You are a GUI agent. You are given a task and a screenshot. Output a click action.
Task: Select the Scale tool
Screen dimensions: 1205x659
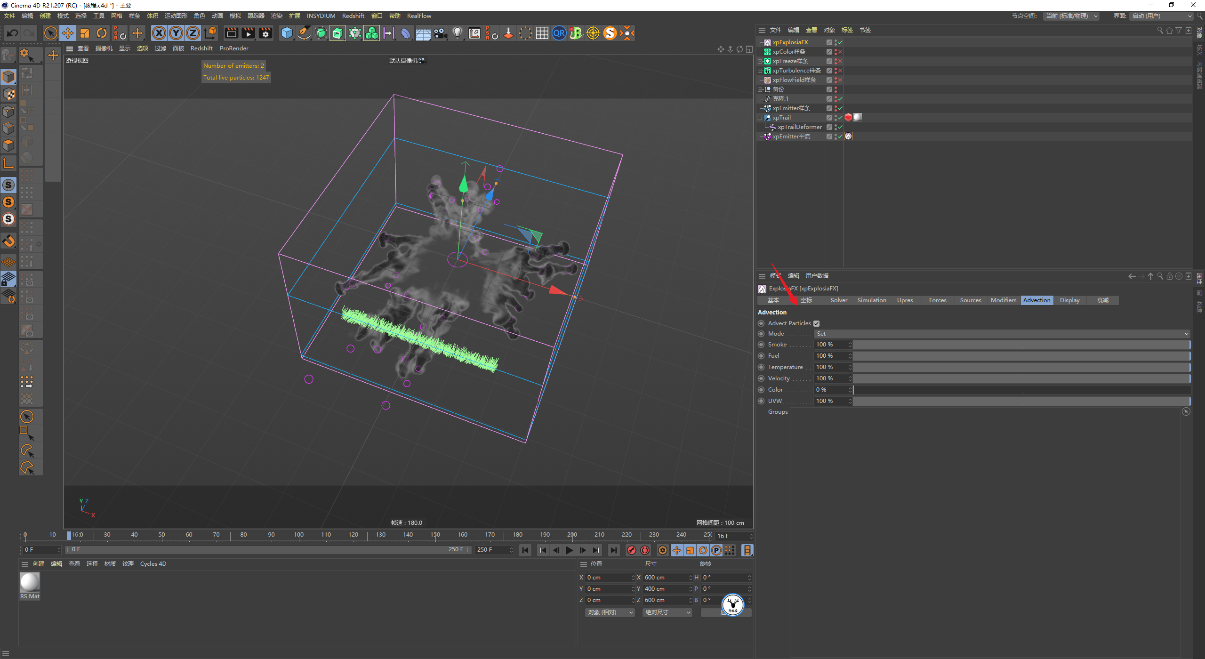[x=85, y=33]
